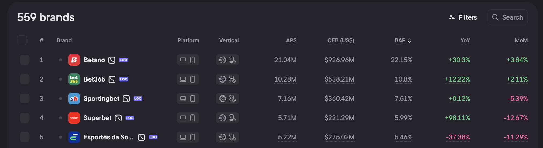Click the Bet365 brand logo
The height and width of the screenshot is (148, 543).
tap(74, 79)
